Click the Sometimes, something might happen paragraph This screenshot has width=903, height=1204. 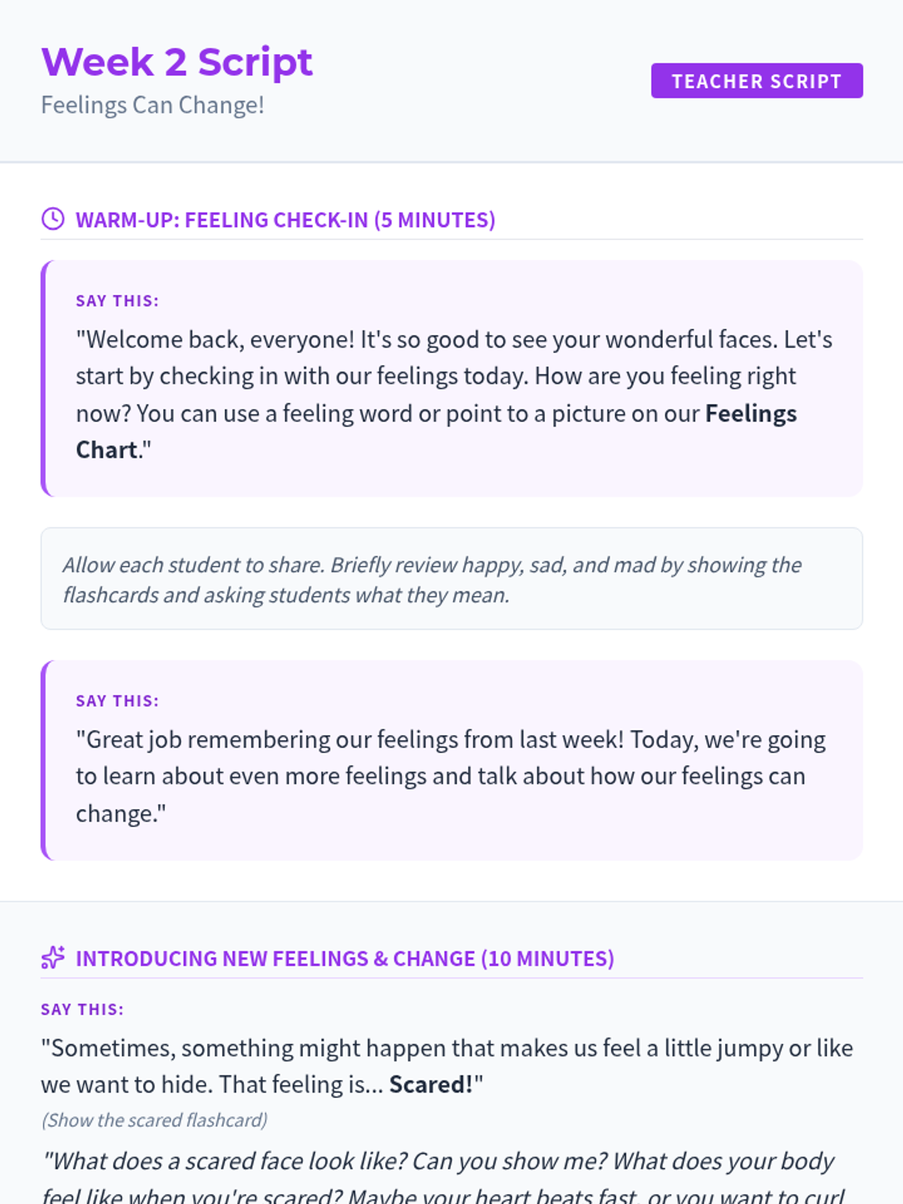click(x=447, y=1066)
